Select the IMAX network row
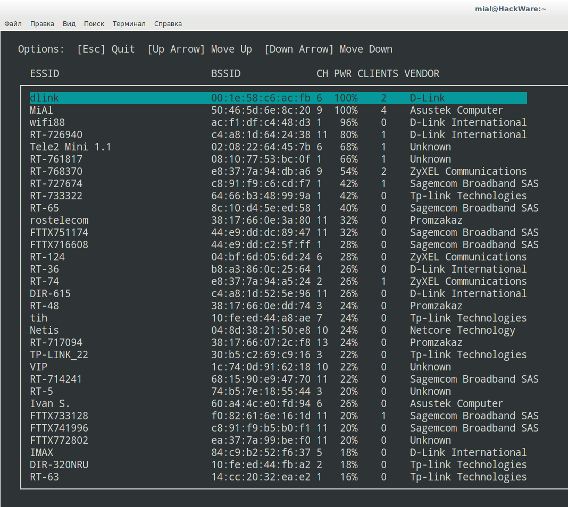This screenshot has width=568, height=507. click(x=41, y=453)
